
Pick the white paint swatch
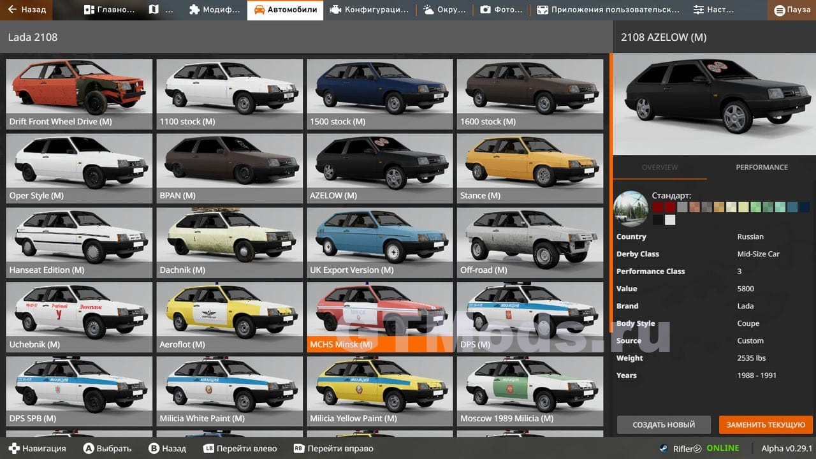(670, 220)
